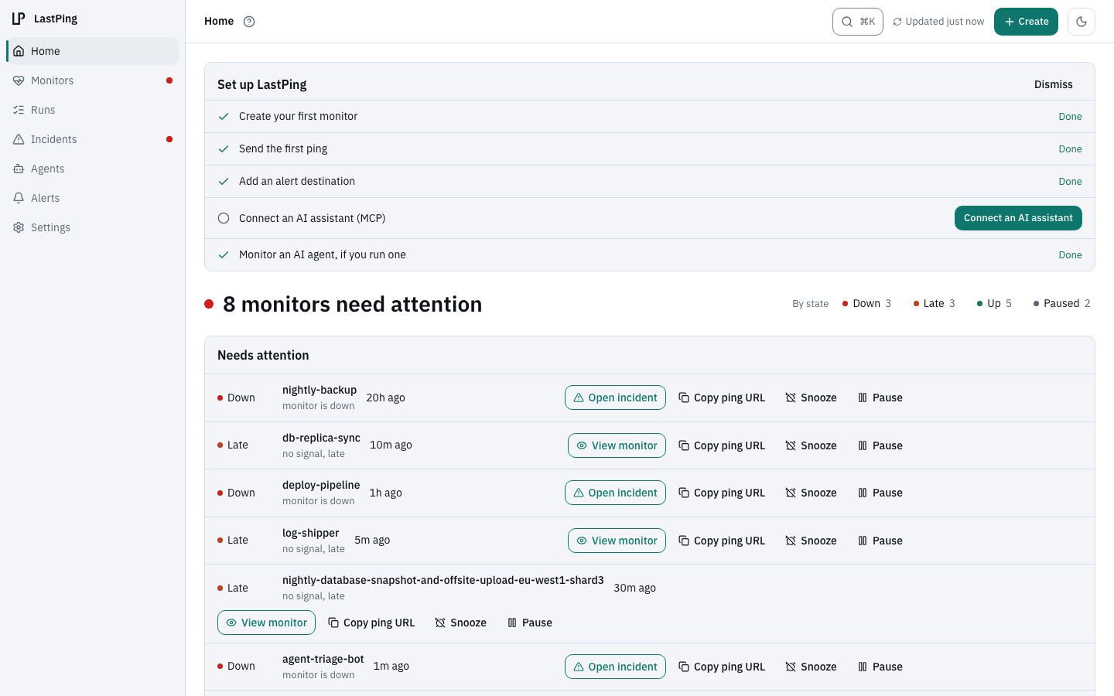
Task: Toggle dark mode with moon icon
Action: 1082,22
